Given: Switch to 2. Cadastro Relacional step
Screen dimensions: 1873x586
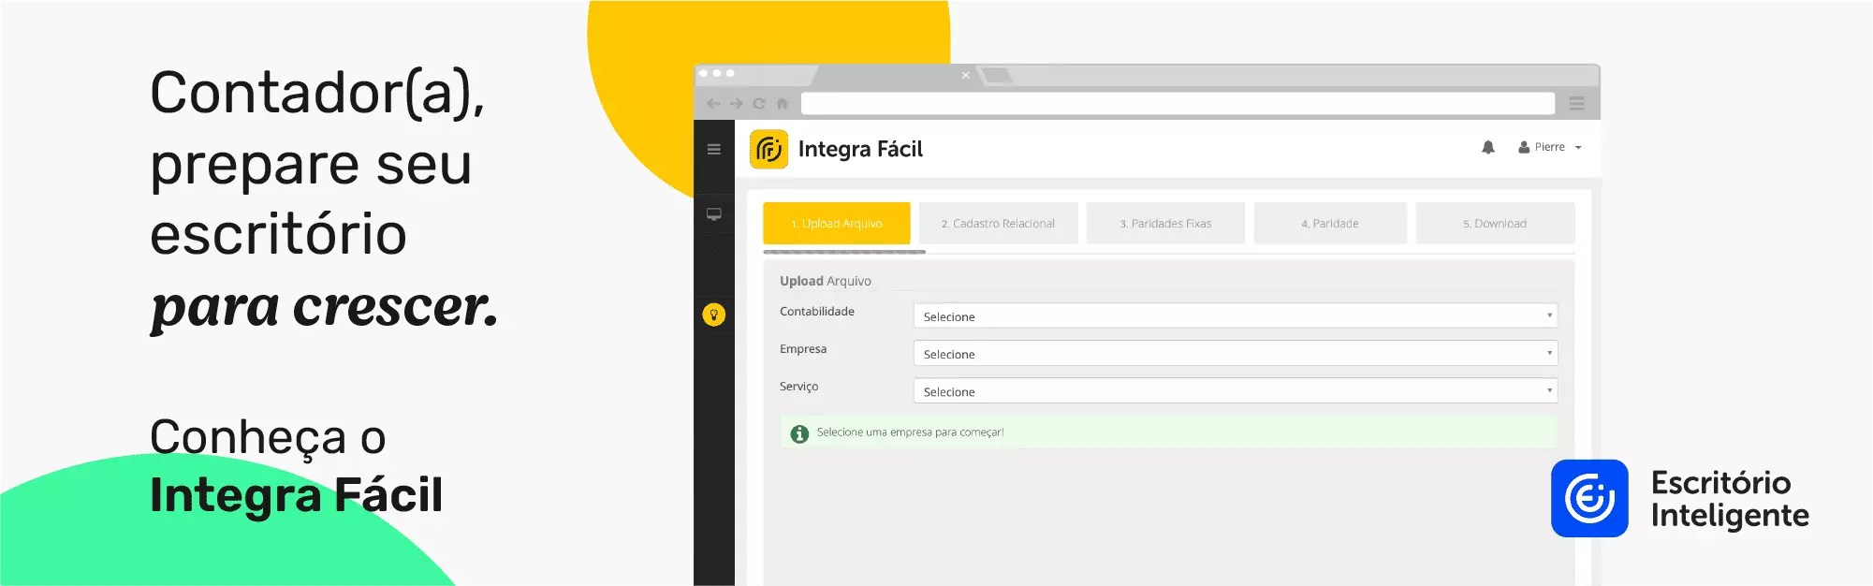Looking at the screenshot, I should [x=998, y=224].
